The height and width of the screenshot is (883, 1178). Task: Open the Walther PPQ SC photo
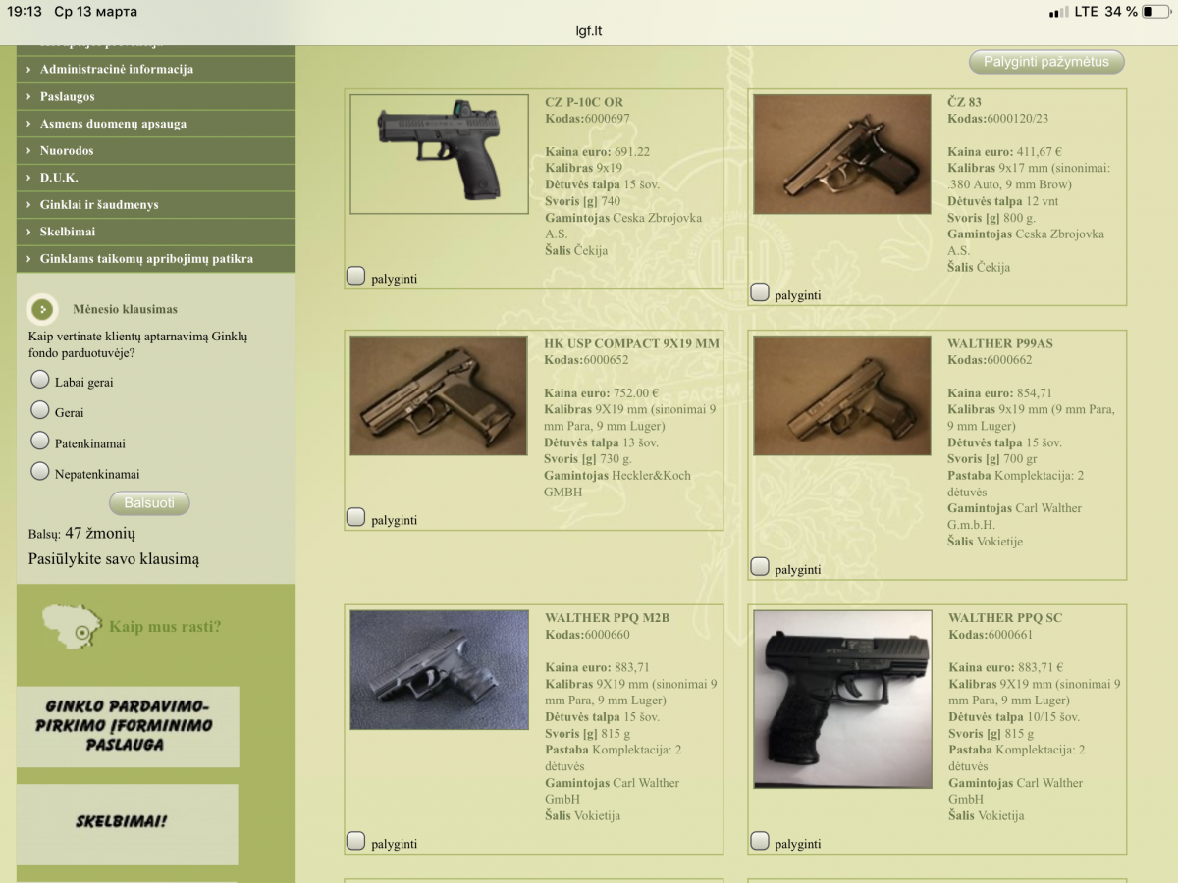point(842,699)
